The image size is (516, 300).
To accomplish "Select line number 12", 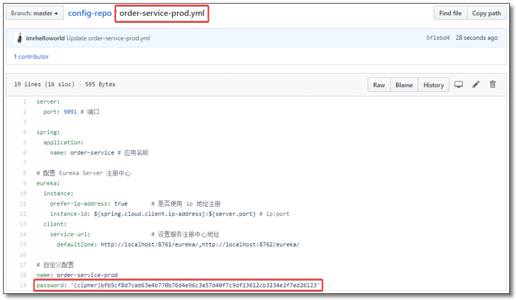I will pos(23,214).
